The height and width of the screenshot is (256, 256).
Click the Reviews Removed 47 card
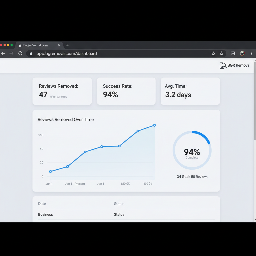62,91
